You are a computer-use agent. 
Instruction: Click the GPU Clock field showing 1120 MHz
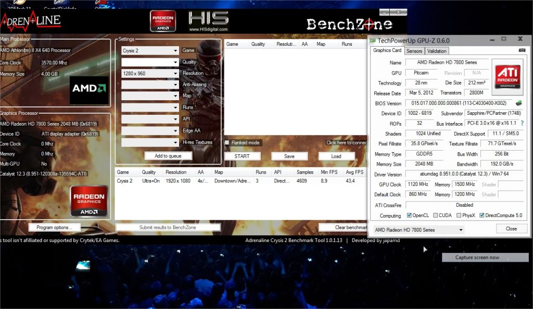coord(418,184)
